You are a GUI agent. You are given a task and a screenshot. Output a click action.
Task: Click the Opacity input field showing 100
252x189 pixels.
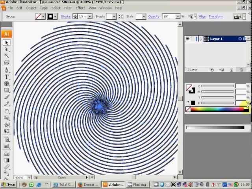tap(169, 17)
